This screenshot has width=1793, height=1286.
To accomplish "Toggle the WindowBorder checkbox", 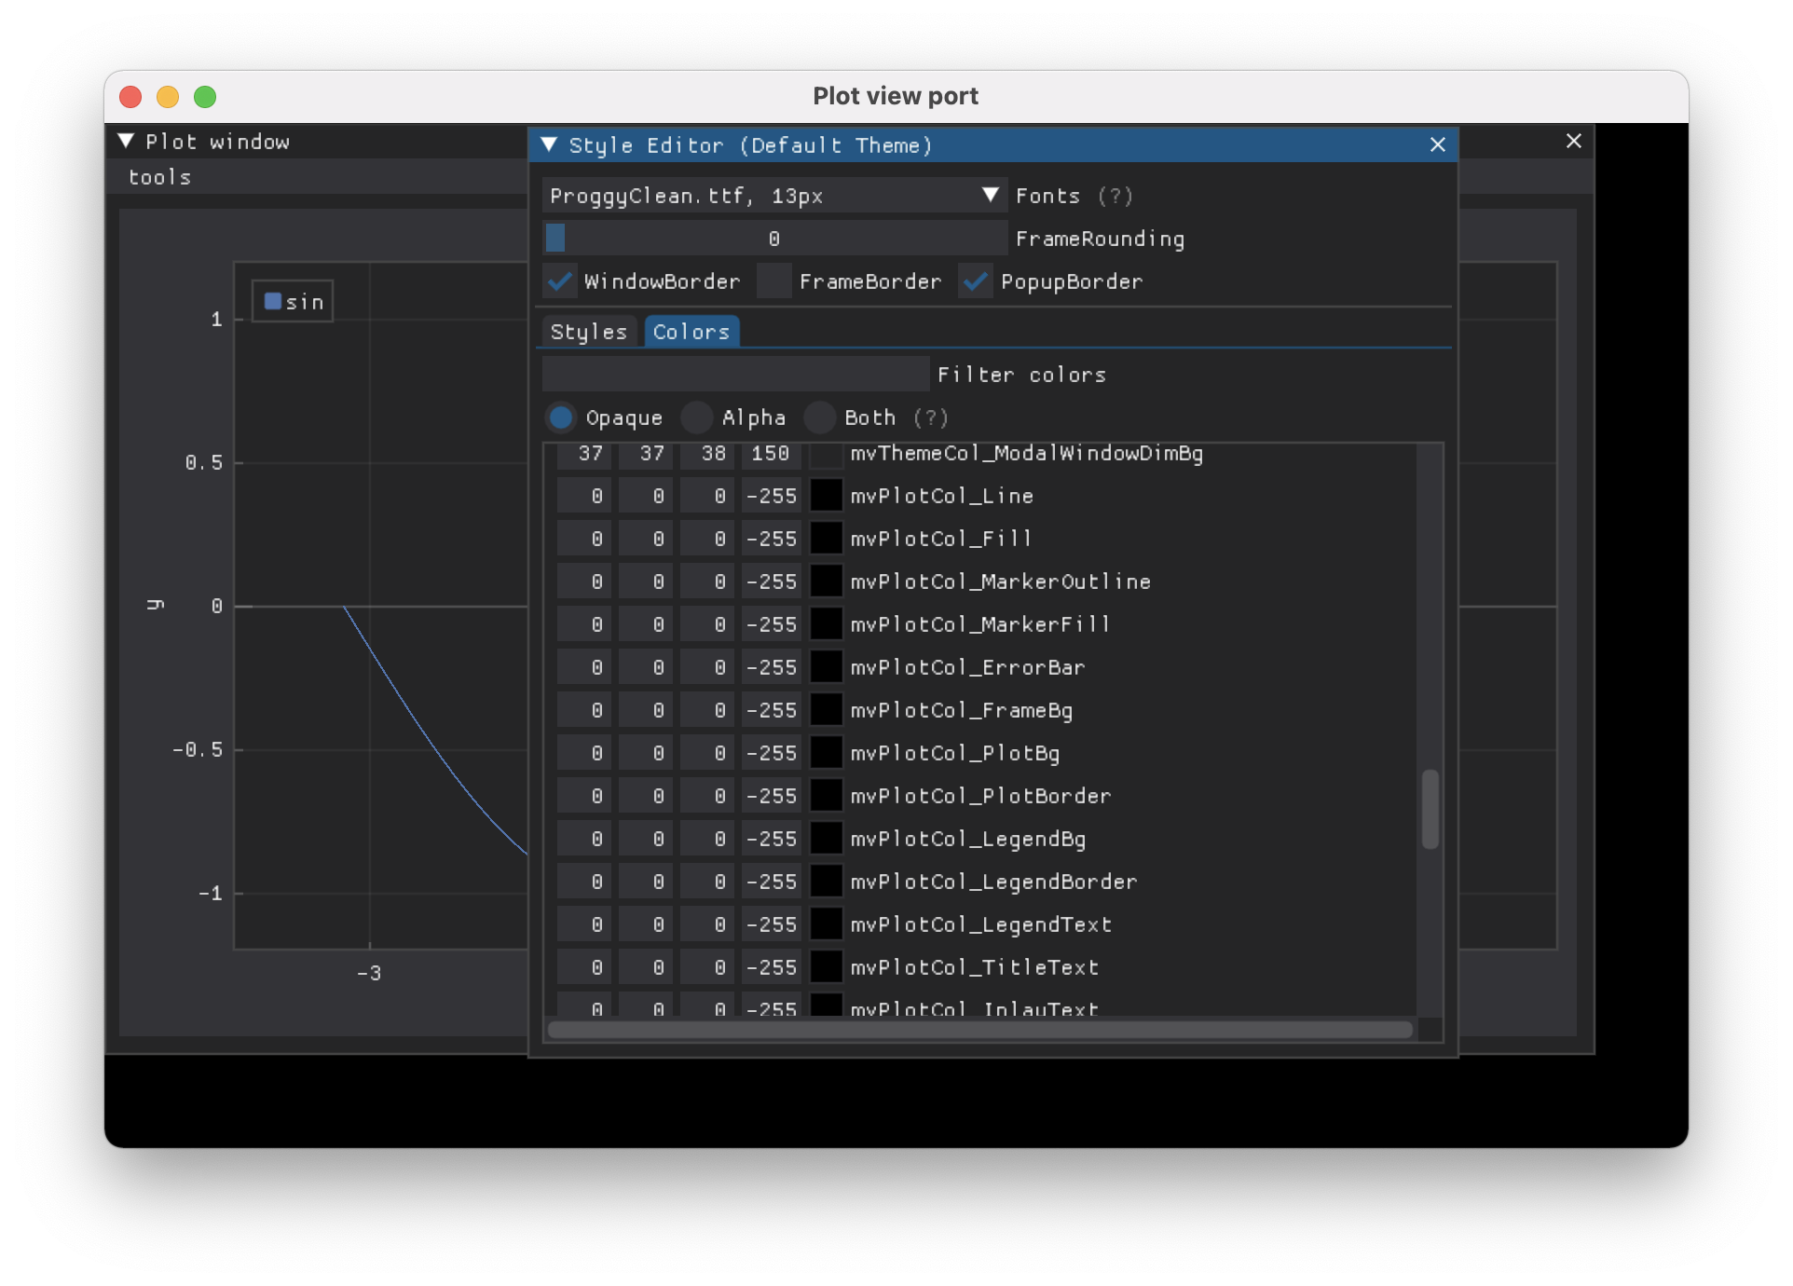I will pos(560,280).
